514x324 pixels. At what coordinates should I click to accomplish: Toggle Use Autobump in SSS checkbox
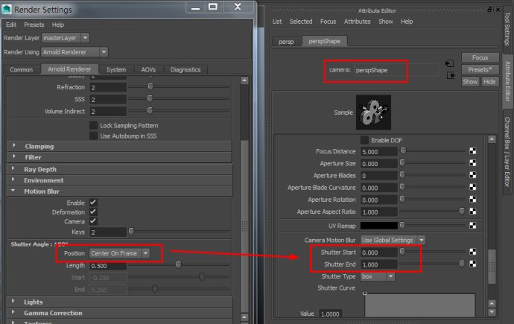coord(93,136)
